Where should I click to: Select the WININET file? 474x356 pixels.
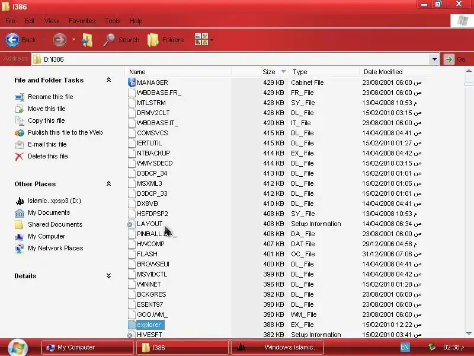[x=149, y=284]
